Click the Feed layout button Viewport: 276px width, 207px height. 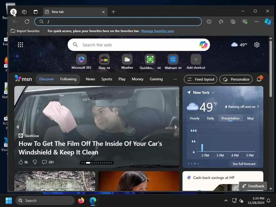pos(201,79)
